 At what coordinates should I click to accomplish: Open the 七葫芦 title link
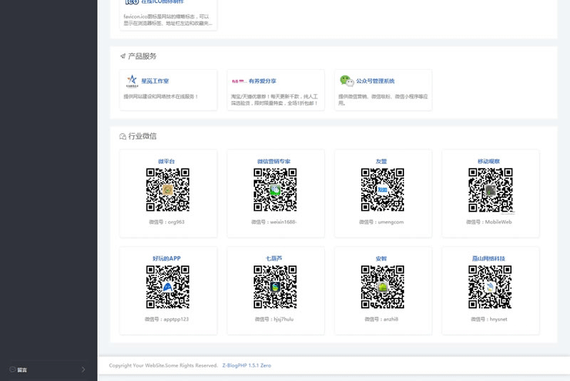pos(274,259)
